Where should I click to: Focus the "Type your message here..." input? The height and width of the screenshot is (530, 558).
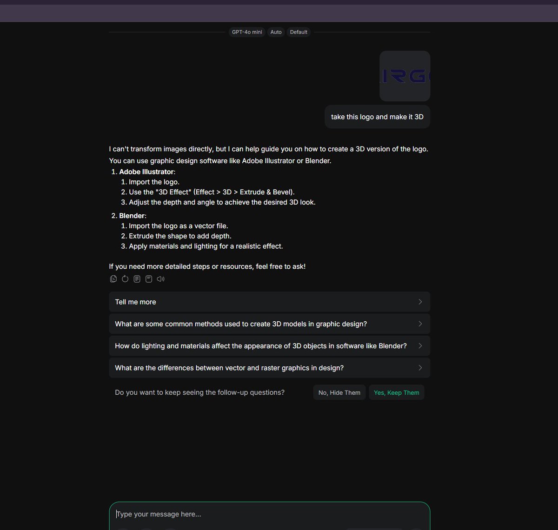click(x=269, y=514)
